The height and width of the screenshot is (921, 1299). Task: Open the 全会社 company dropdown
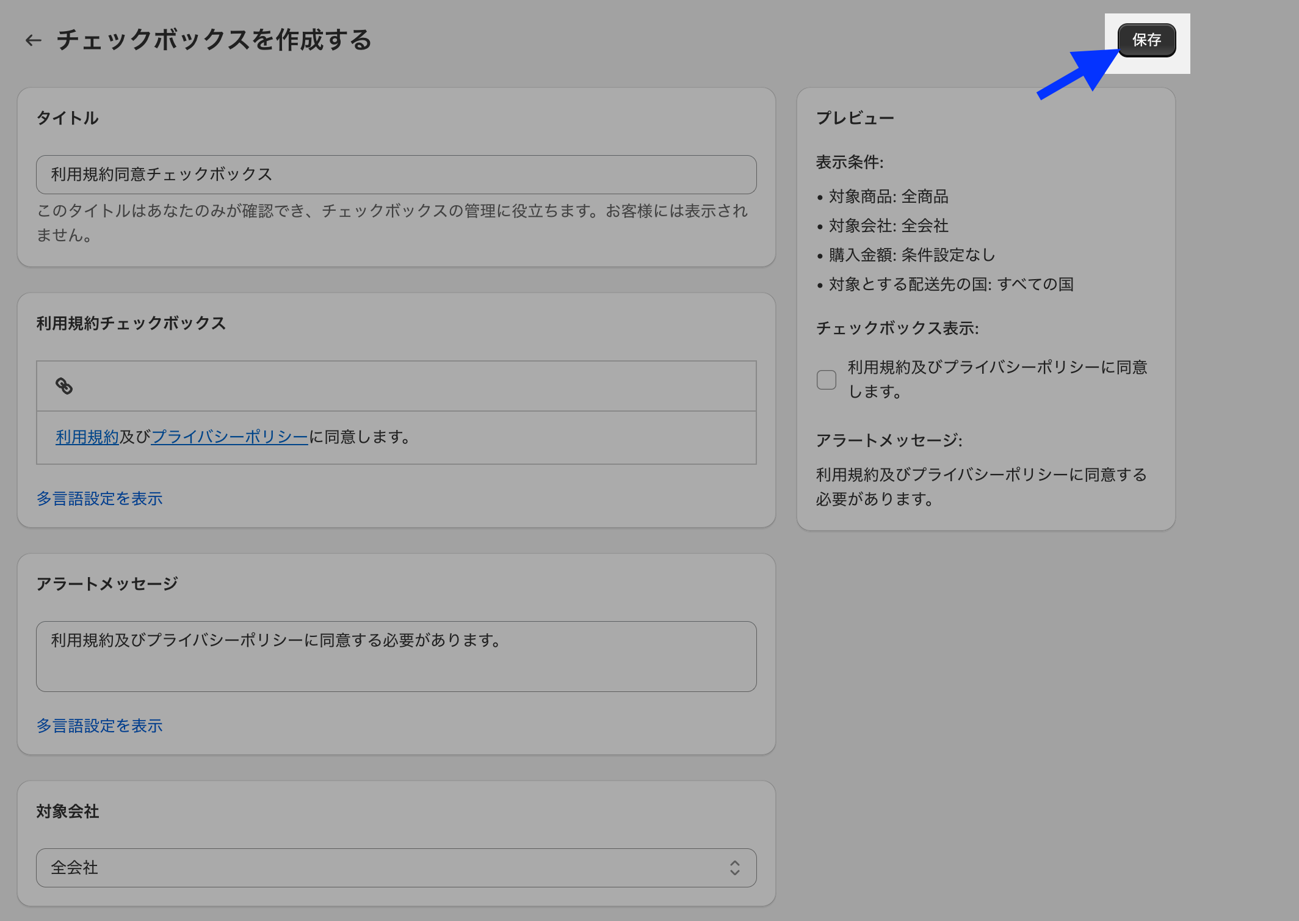[x=396, y=868]
